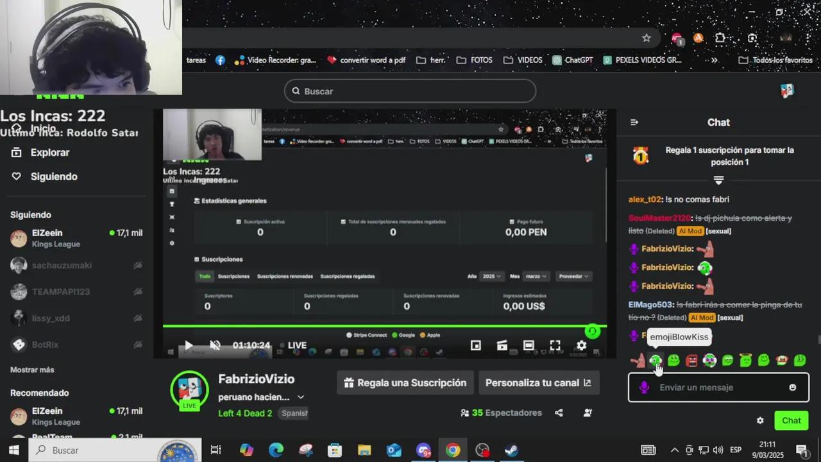The image size is (821, 462).
Task: Open user profile avatar top right
Action: [788, 91]
